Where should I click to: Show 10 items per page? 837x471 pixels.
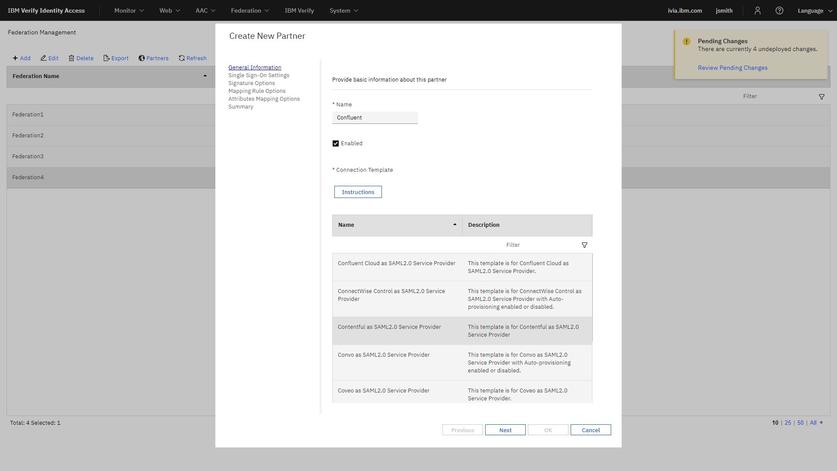tap(775, 423)
